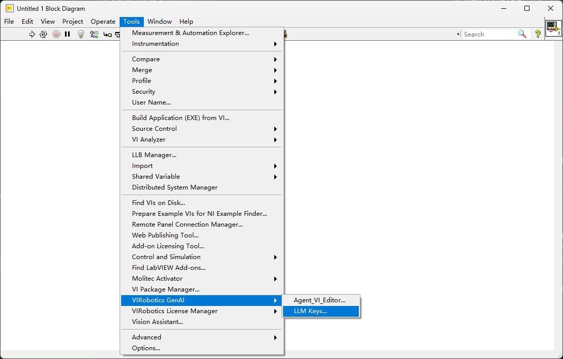Click the Run Continuously icon
The height and width of the screenshot is (359, 563).
(43, 35)
